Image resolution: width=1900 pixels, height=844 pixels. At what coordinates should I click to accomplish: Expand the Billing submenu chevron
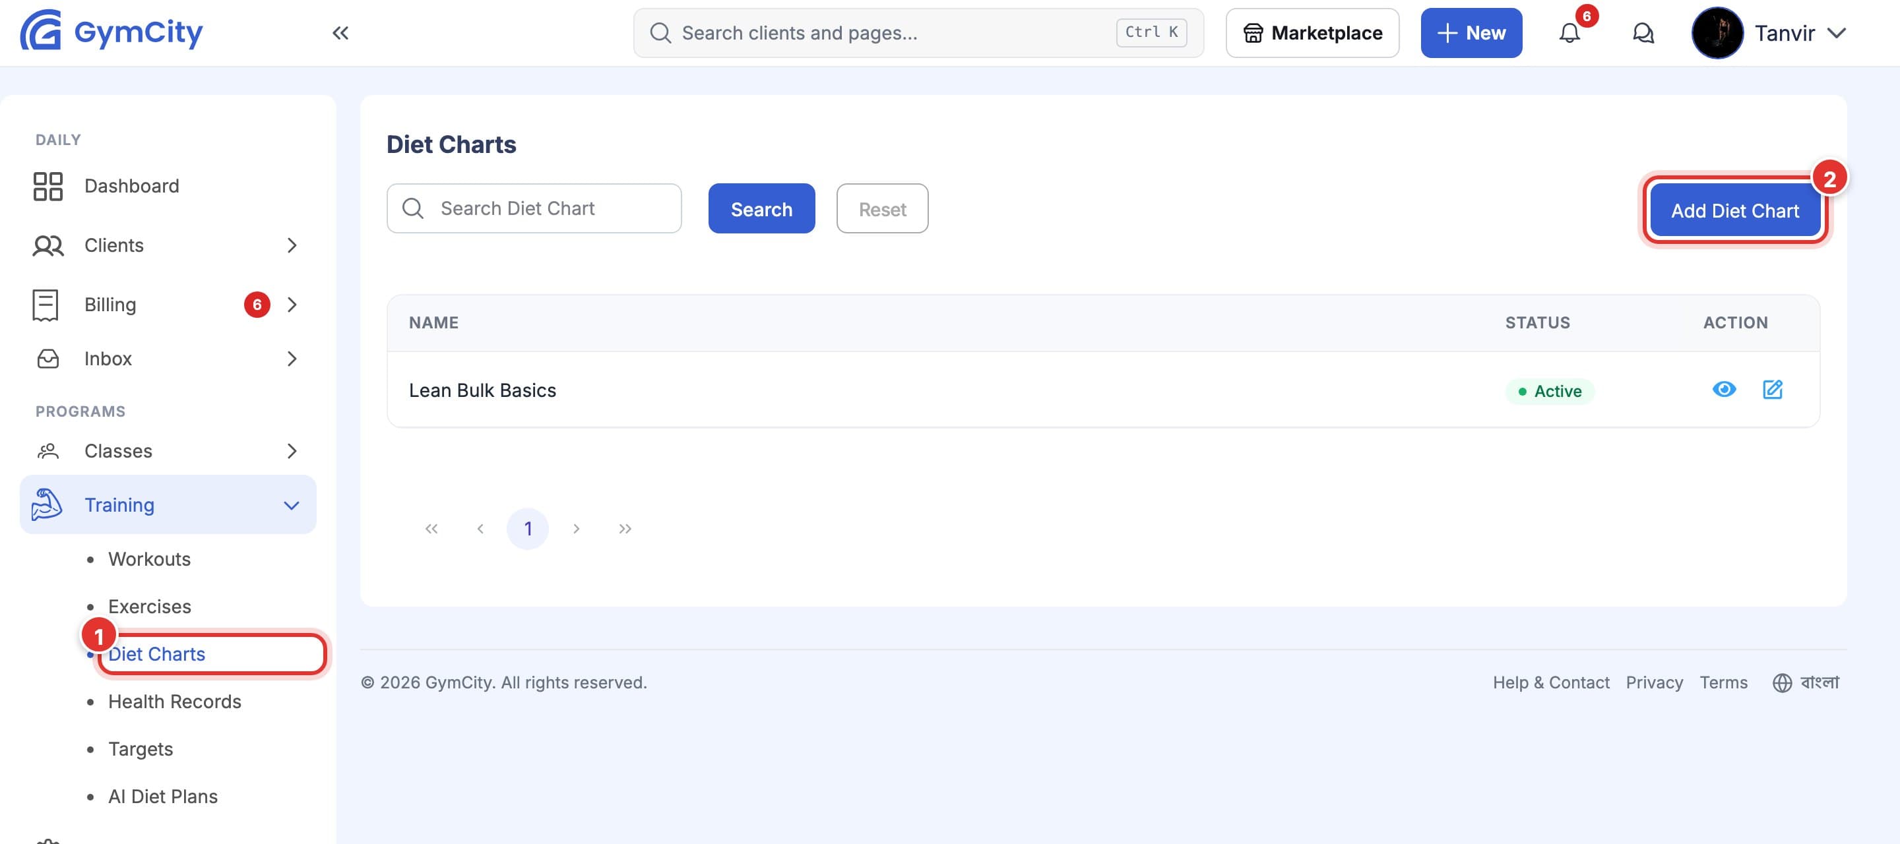pyautogui.click(x=292, y=305)
